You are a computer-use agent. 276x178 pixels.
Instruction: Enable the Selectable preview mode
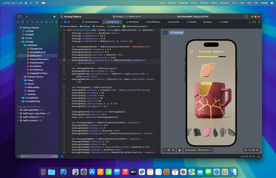click(169, 150)
